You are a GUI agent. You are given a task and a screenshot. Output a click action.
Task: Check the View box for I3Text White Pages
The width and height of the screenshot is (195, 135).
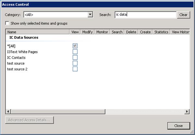point(75,52)
